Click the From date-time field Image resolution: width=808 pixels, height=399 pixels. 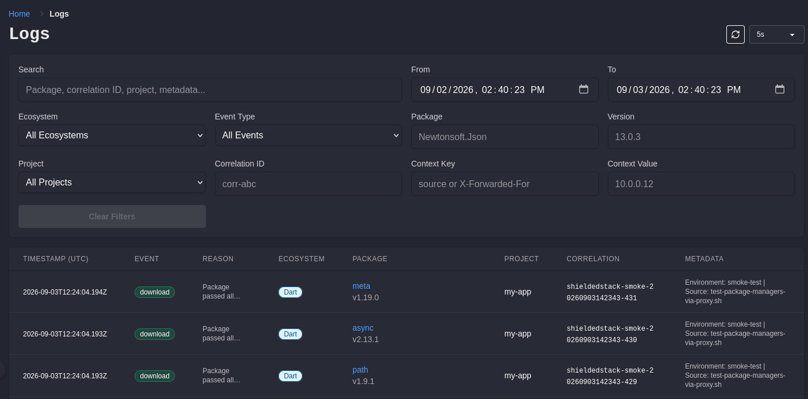click(x=505, y=90)
